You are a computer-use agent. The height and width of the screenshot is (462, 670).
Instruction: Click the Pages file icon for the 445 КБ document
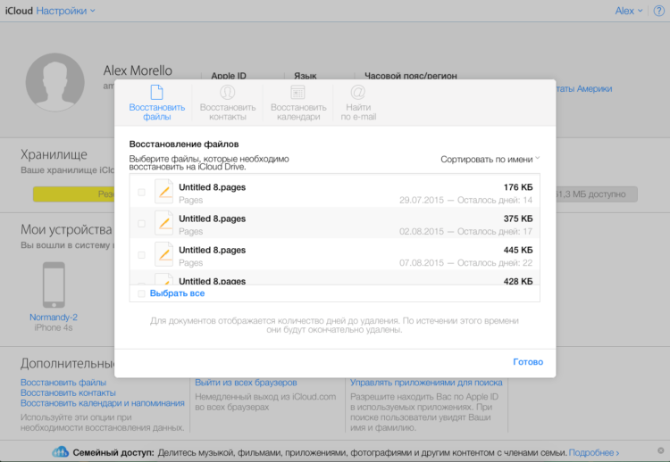[x=163, y=255]
